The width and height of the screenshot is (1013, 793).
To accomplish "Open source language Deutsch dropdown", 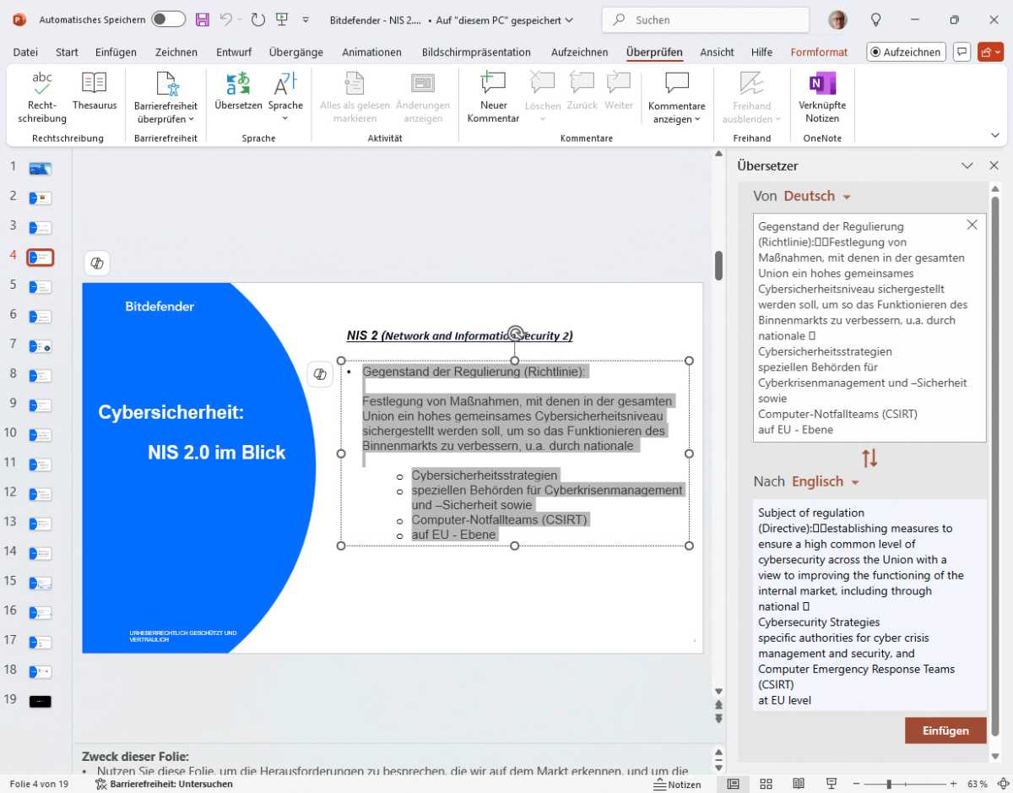I will (816, 196).
